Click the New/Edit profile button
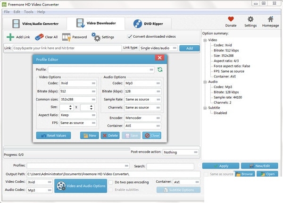 point(259,166)
